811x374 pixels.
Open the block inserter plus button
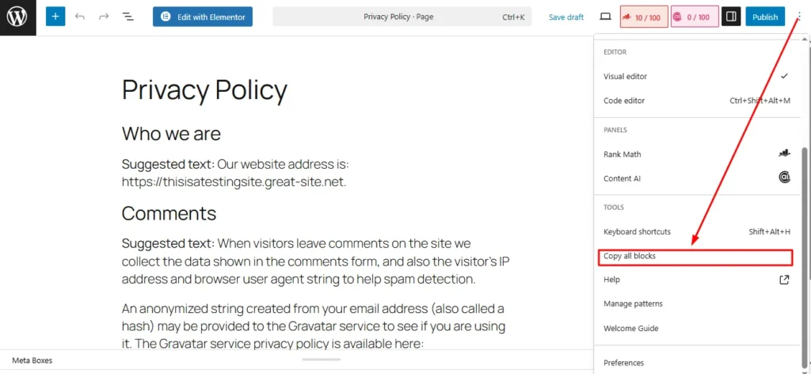click(x=55, y=17)
